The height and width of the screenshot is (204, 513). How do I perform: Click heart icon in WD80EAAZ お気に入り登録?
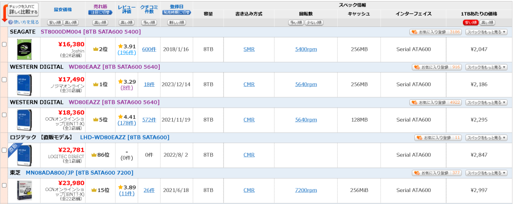coord(417,67)
